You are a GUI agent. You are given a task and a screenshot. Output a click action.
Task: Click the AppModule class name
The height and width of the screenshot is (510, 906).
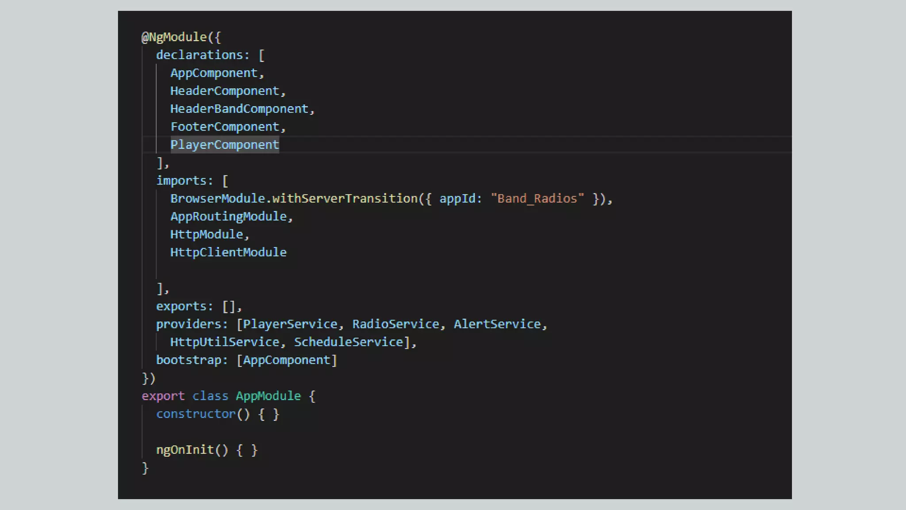click(268, 396)
